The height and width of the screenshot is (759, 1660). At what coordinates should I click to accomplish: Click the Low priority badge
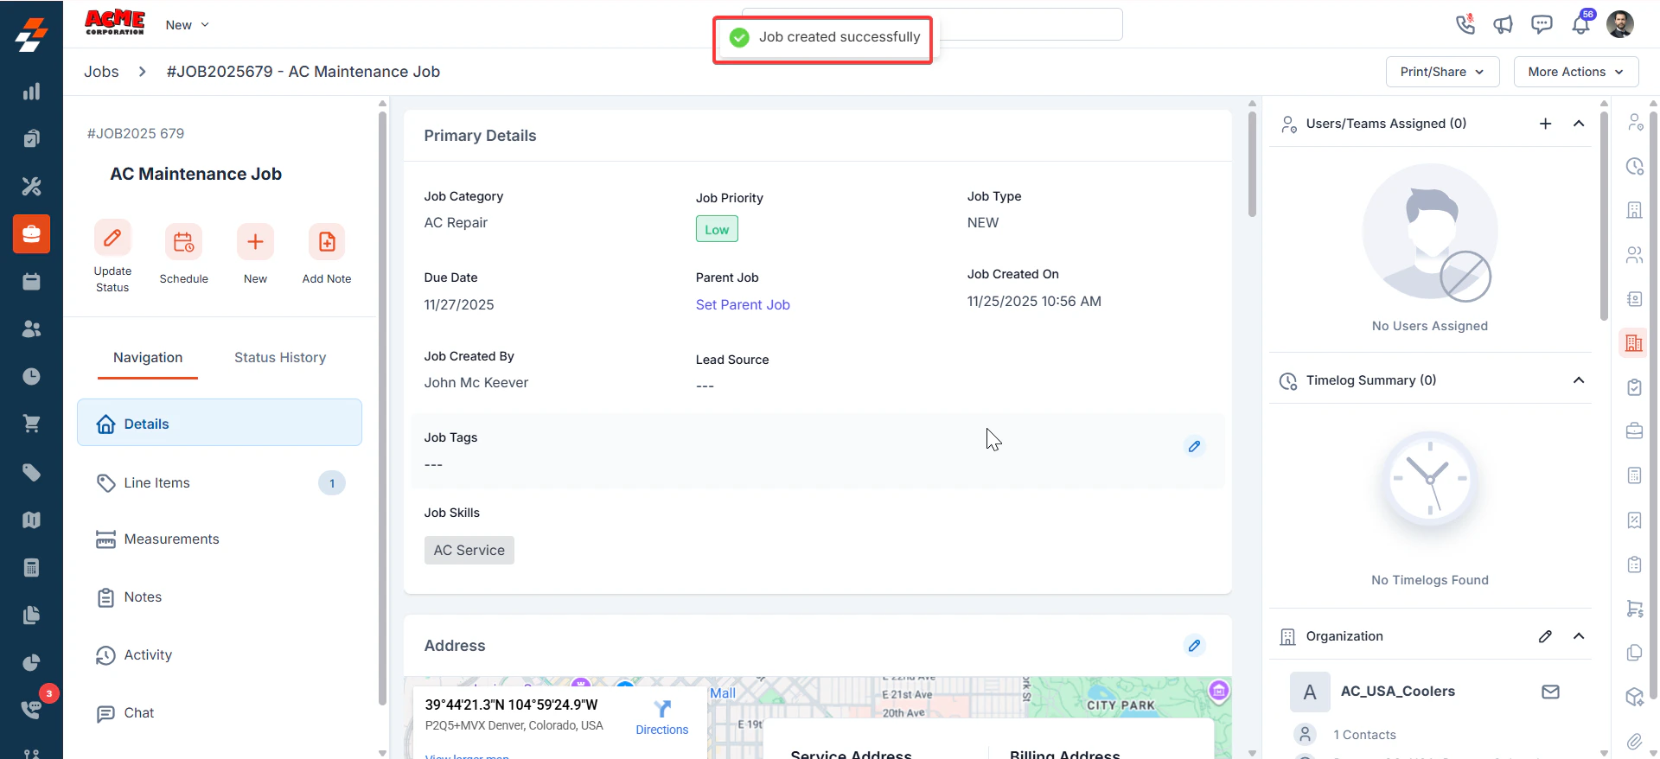pyautogui.click(x=717, y=229)
